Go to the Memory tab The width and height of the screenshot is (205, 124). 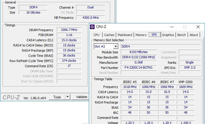pos(141,35)
